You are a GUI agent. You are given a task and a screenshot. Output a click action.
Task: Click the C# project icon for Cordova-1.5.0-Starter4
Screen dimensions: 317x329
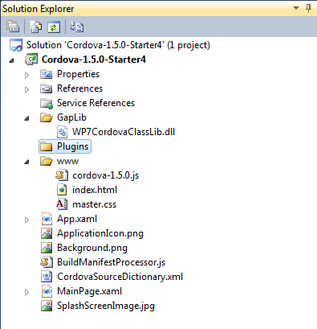(31, 60)
